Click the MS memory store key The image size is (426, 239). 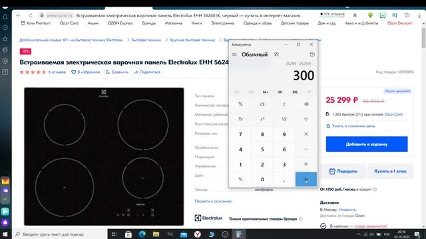pyautogui.click(x=295, y=92)
